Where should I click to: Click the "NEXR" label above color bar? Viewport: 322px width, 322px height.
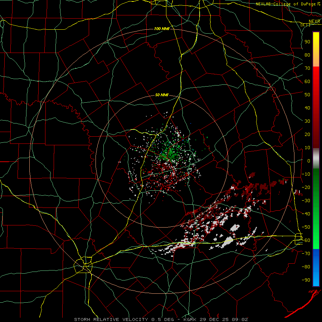click(x=314, y=21)
